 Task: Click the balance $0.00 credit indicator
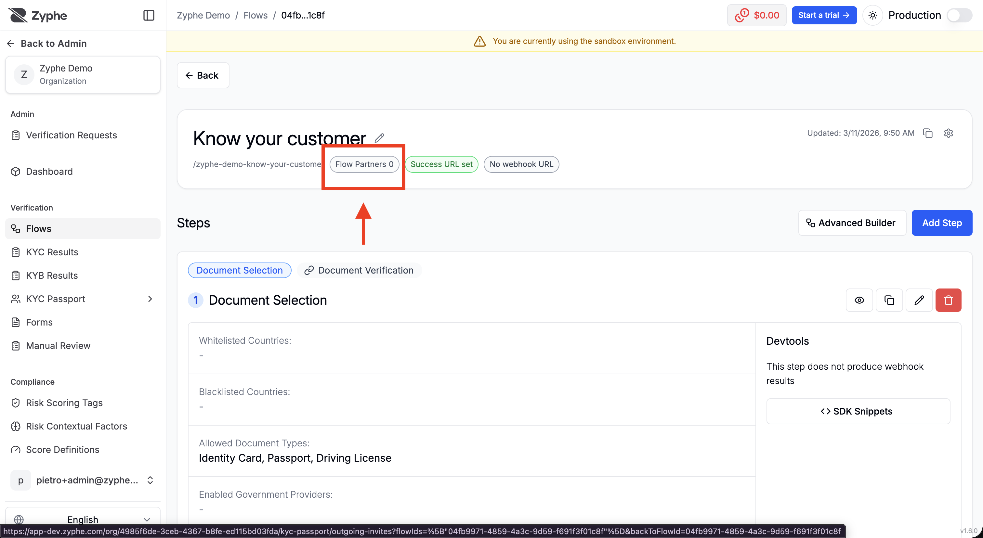757,15
